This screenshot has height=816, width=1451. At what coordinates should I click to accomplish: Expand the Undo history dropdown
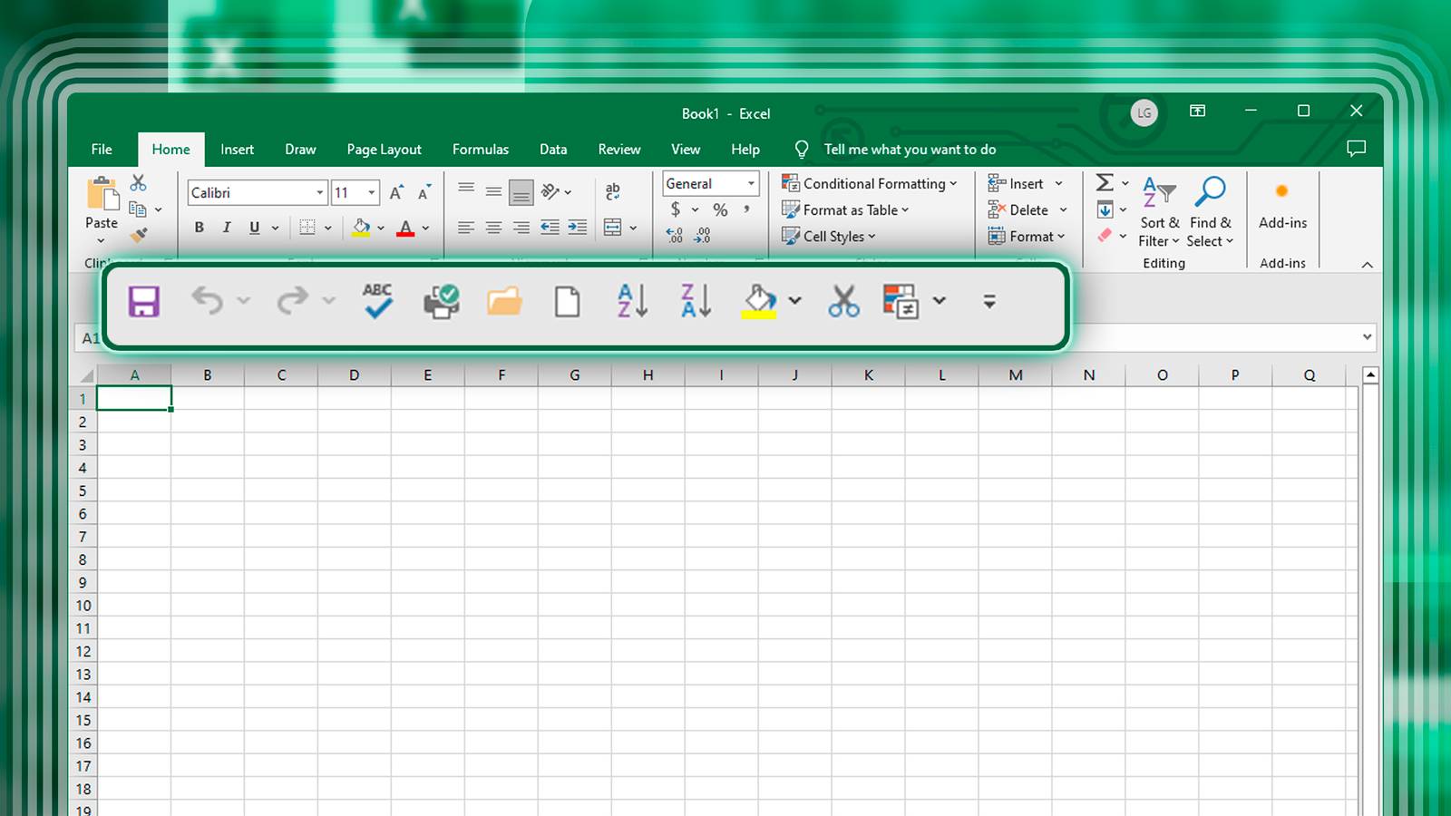[242, 301]
